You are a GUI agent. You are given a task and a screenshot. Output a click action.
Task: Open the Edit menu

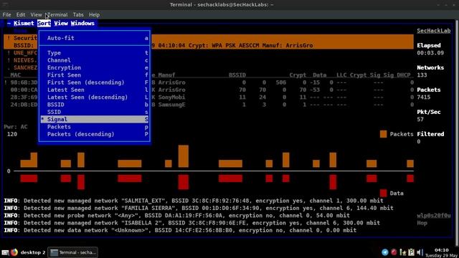pyautogui.click(x=21, y=14)
